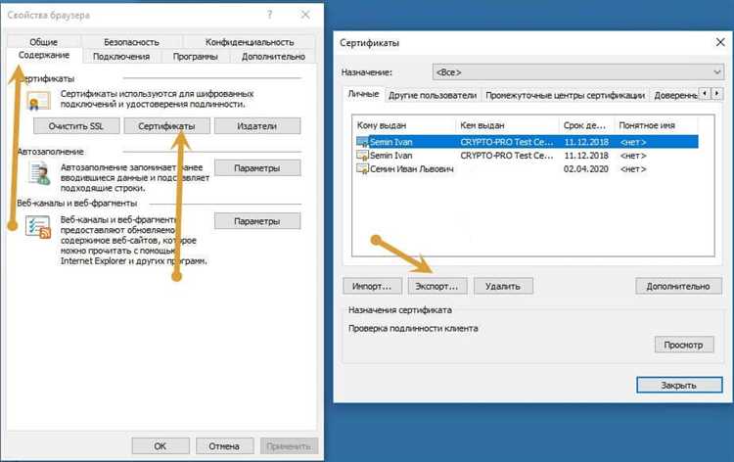Click the 02.04.2020 expiry date cell
The image size is (734, 462).
pos(586,169)
